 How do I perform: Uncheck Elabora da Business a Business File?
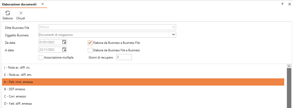pos(90,43)
